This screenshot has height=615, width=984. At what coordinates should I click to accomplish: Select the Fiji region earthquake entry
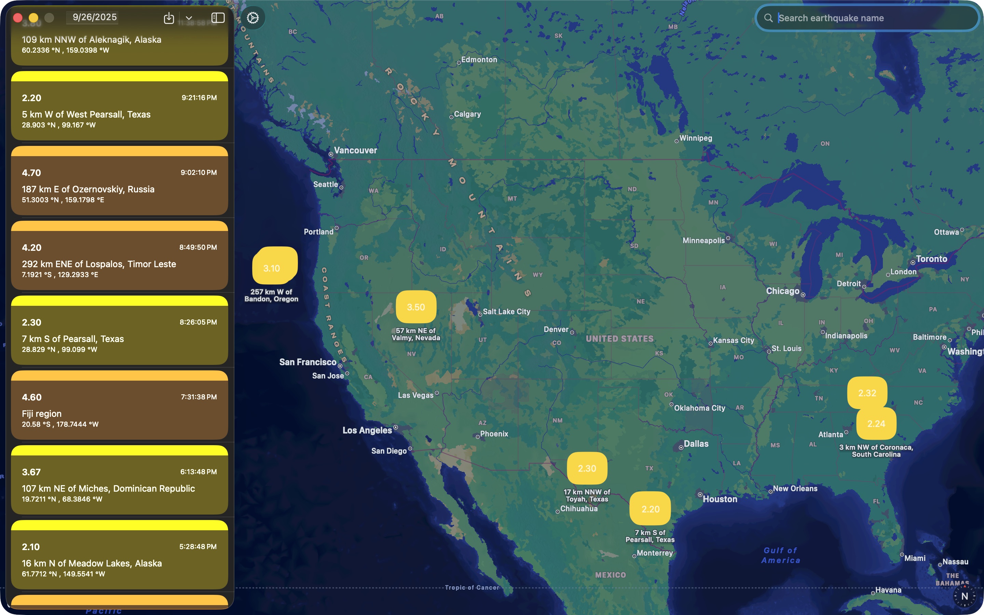pos(119,410)
